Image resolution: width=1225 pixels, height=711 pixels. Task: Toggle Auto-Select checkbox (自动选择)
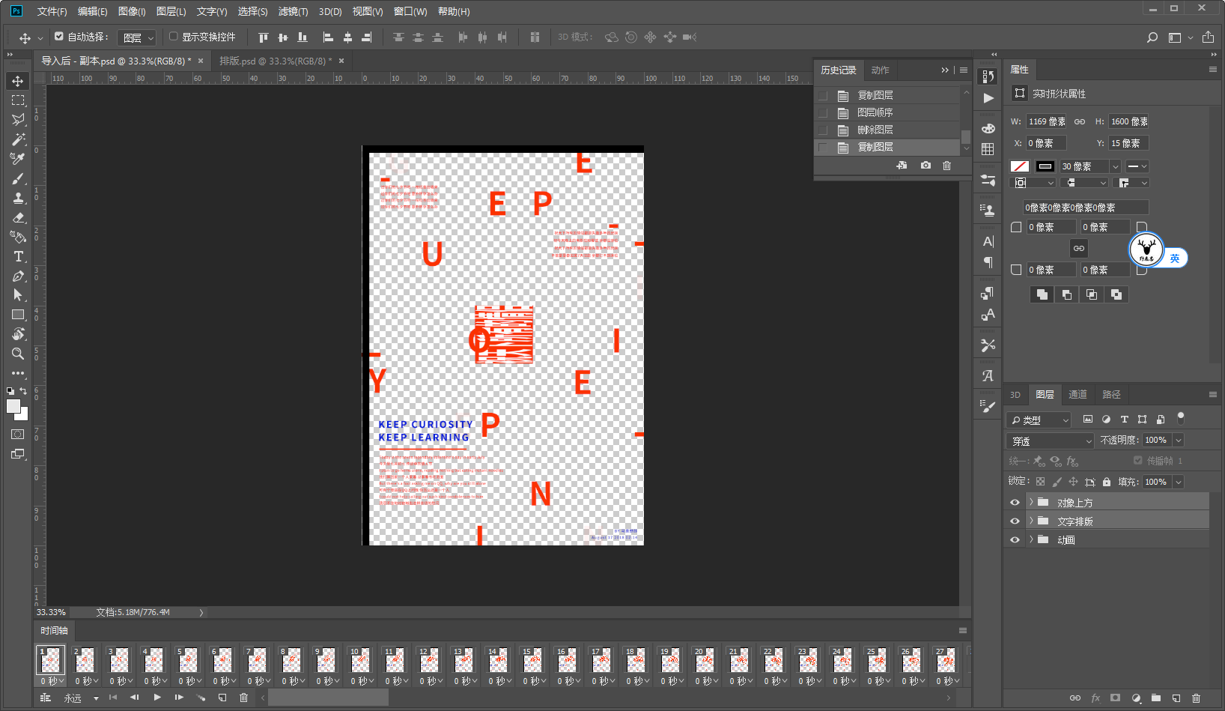tap(59, 36)
